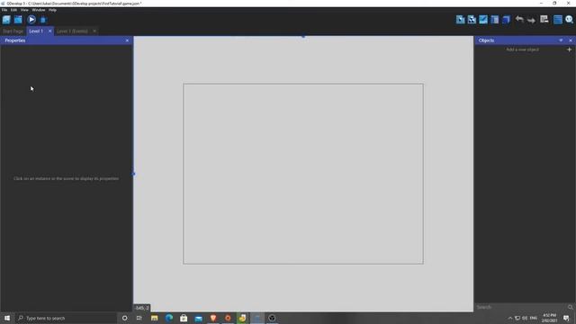Close the Level 1 (Events) tab
This screenshot has width=576, height=324.
coord(94,31)
